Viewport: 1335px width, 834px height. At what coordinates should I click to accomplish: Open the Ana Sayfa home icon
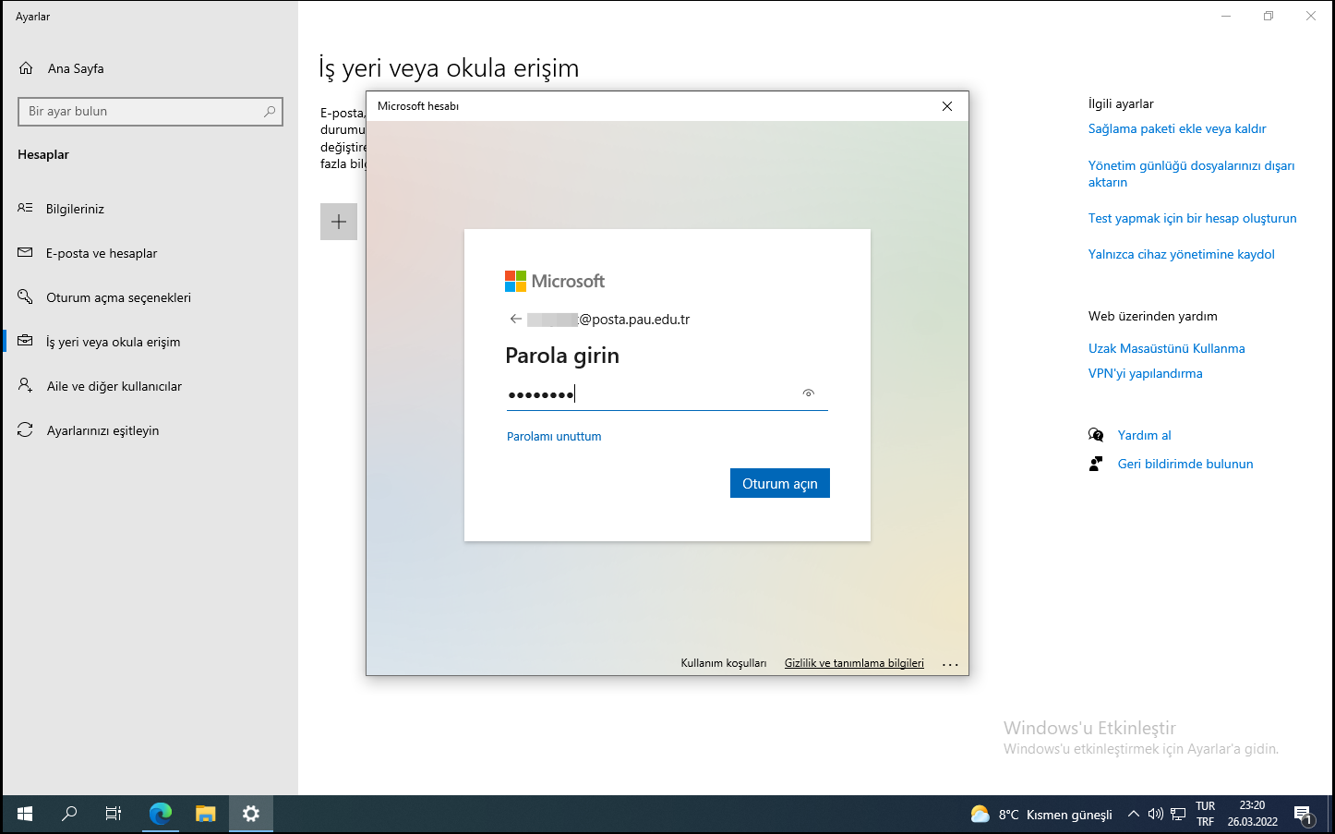[26, 68]
